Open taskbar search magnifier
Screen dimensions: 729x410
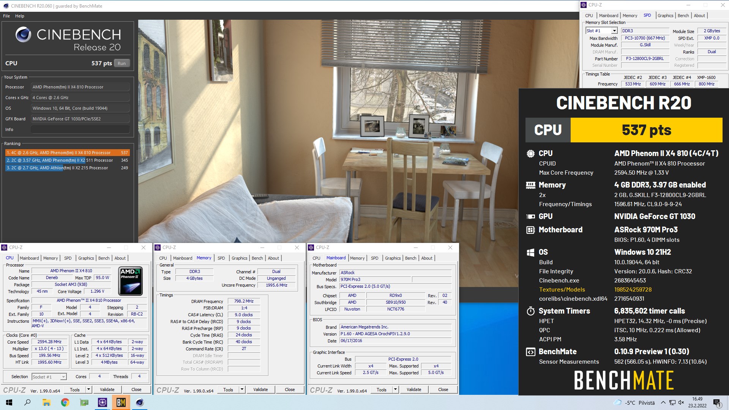click(x=27, y=402)
